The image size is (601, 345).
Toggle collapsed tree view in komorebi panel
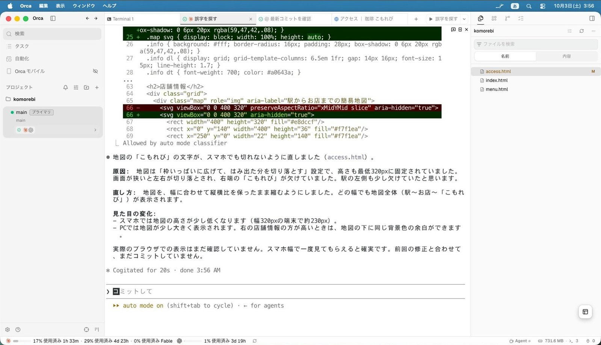pyautogui.click(x=570, y=31)
